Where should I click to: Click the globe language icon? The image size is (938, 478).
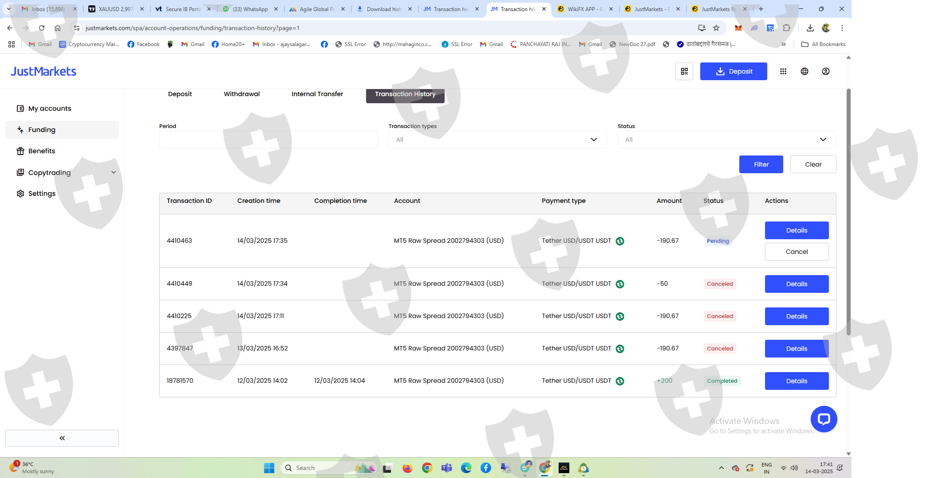(804, 71)
